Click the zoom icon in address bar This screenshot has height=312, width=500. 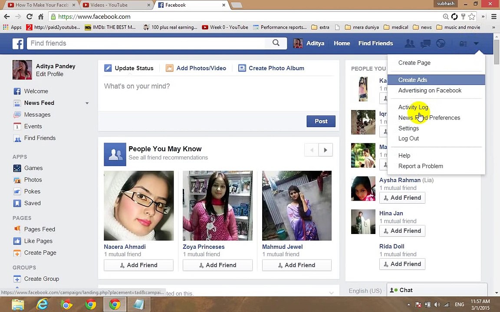pos(446,16)
